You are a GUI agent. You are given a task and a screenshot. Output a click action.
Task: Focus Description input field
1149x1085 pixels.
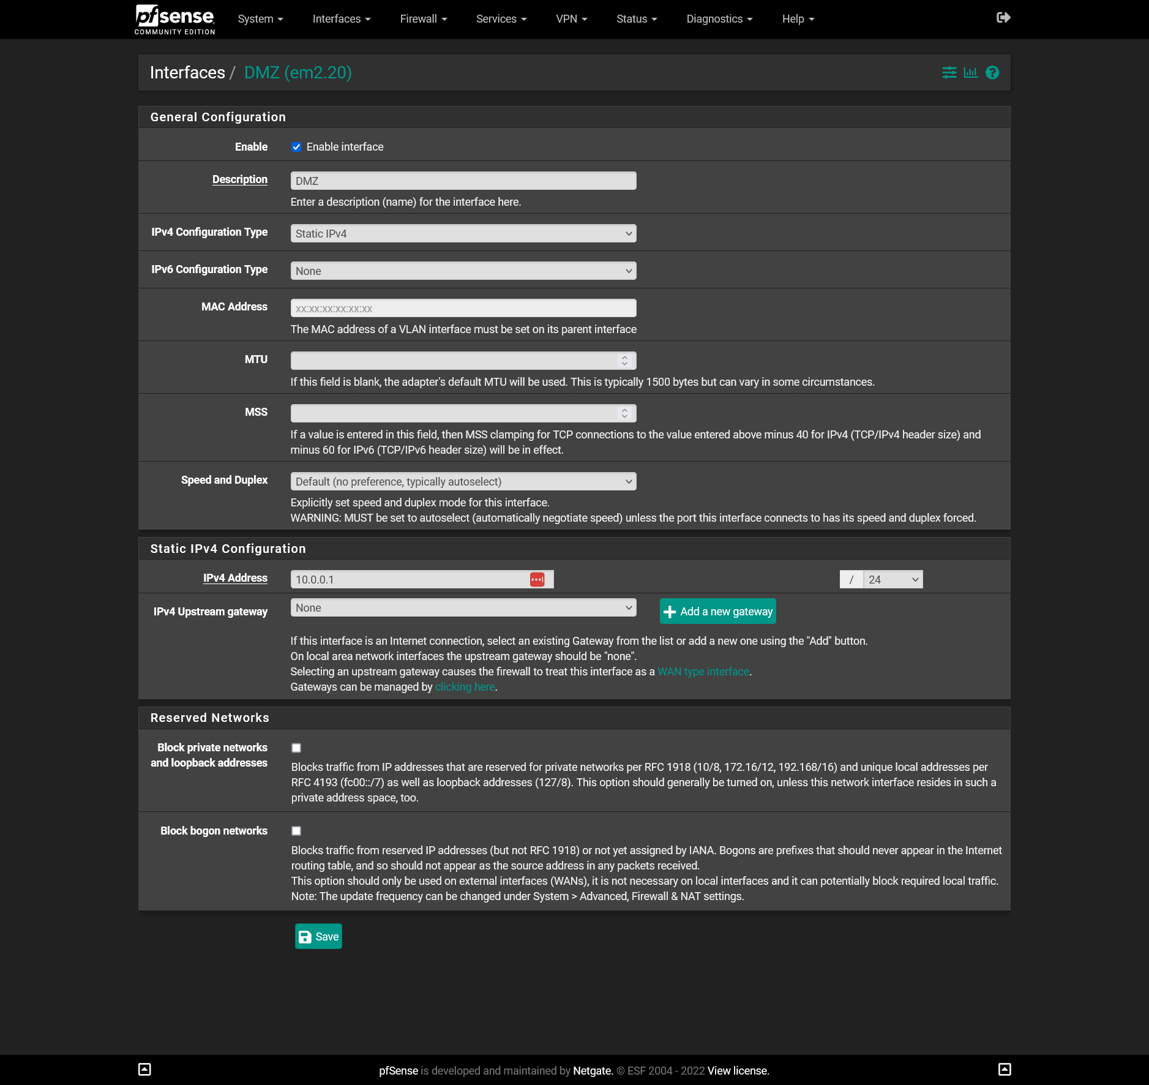pos(463,181)
